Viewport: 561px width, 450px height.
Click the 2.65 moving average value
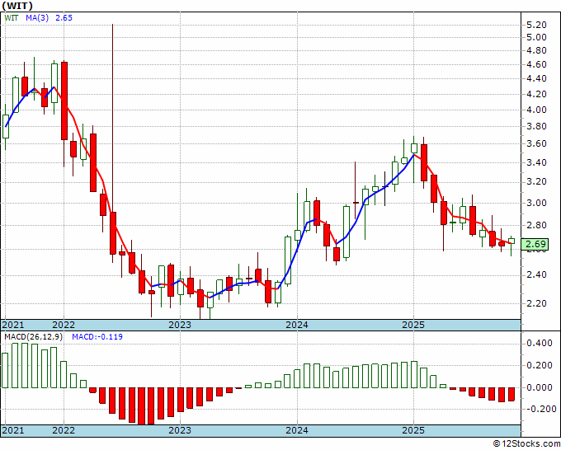tap(64, 17)
